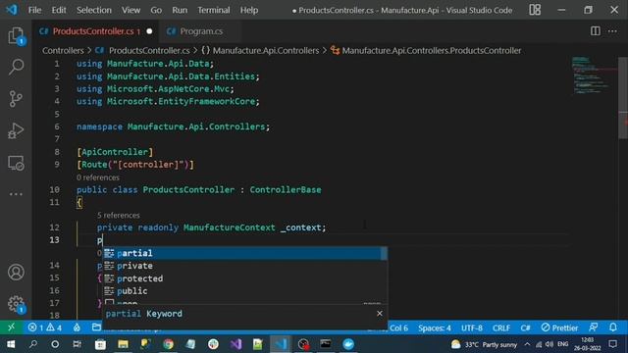
Task: Show additional views ellipsis in activity bar
Action: [x=16, y=194]
